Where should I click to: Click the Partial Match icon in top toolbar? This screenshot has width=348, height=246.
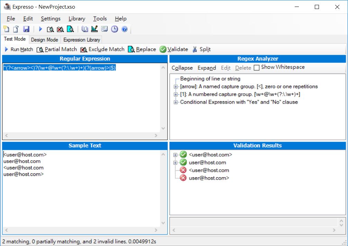(51, 29)
